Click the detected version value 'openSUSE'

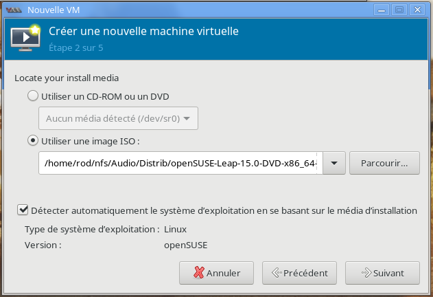click(x=185, y=244)
